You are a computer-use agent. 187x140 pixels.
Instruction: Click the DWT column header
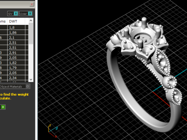click(x=16, y=21)
